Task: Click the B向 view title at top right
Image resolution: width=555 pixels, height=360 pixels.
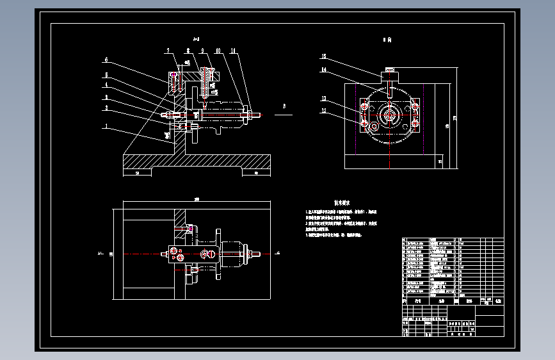Action: (387, 40)
